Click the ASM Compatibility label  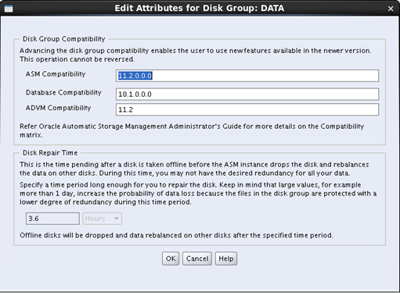click(x=56, y=74)
